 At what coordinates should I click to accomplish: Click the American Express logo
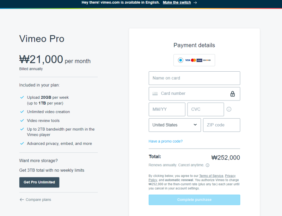(199, 60)
